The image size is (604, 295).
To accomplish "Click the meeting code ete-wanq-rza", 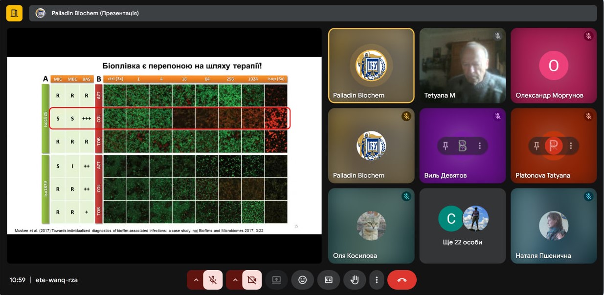I will pos(57,280).
